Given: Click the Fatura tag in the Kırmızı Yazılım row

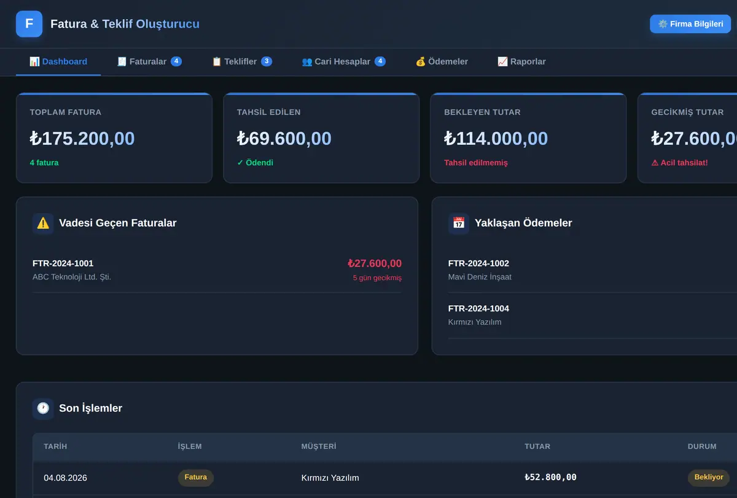Looking at the screenshot, I should 196,477.
